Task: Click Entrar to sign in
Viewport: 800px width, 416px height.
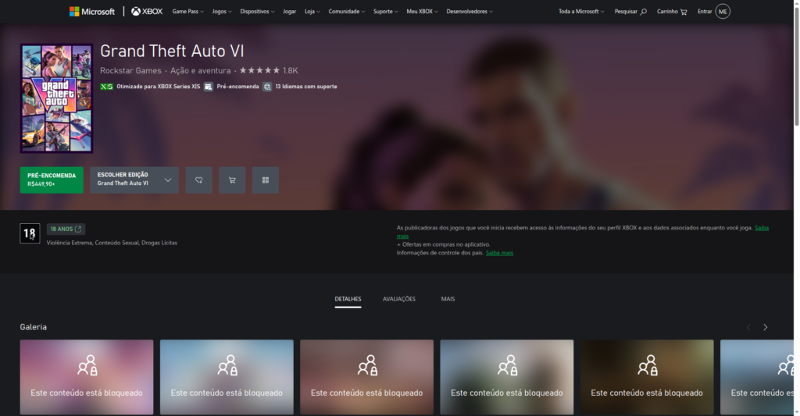Action: point(705,11)
